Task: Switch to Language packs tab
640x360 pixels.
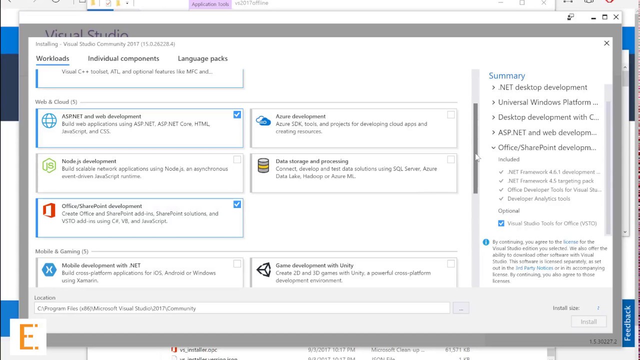Action: pyautogui.click(x=202, y=58)
